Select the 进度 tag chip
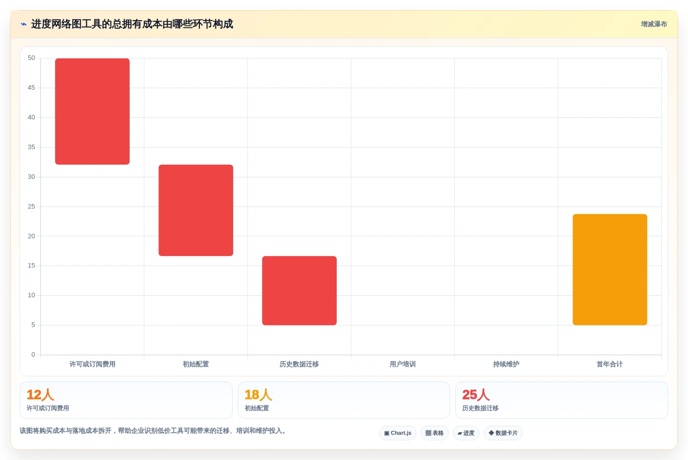The image size is (688, 460). (x=466, y=433)
